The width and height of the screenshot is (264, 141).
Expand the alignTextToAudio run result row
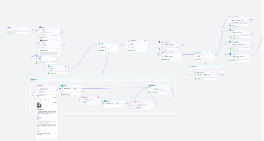(248, 25)
